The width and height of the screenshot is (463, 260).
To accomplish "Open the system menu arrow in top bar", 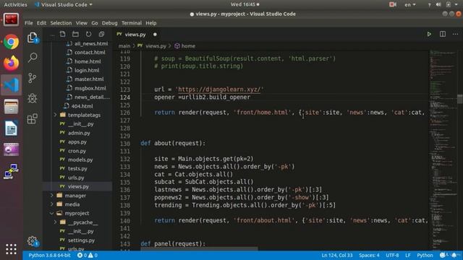I will click(x=456, y=4).
